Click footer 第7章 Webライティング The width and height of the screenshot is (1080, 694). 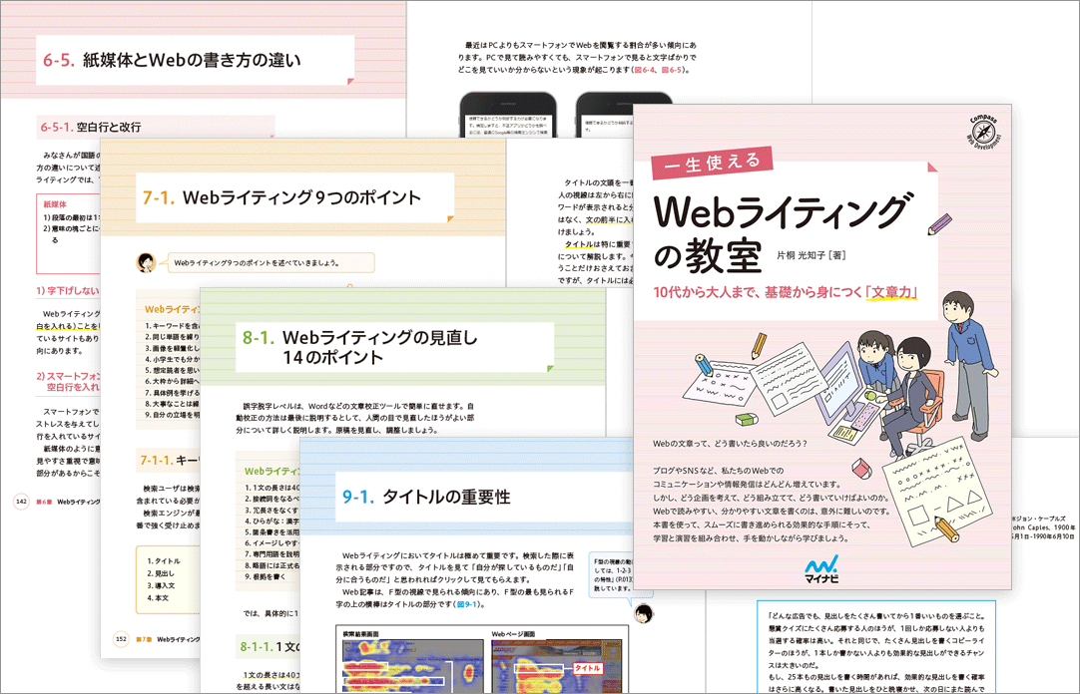coord(168,640)
